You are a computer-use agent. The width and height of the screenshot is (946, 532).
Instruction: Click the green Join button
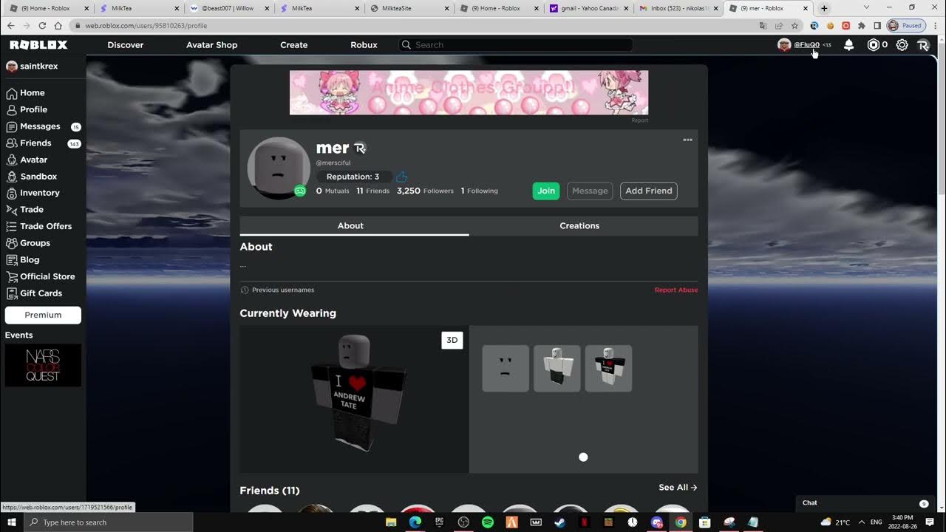[546, 191]
